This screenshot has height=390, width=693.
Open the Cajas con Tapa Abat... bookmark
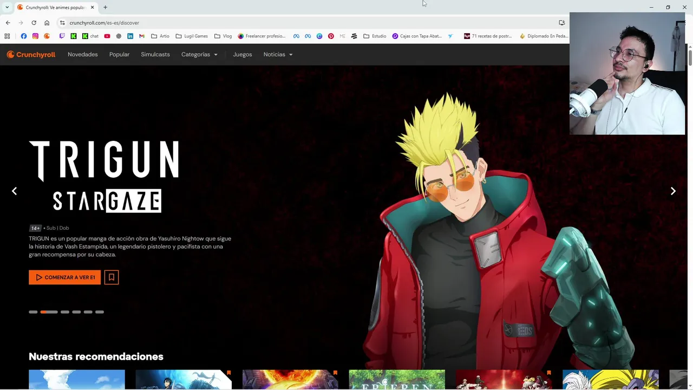[417, 36]
